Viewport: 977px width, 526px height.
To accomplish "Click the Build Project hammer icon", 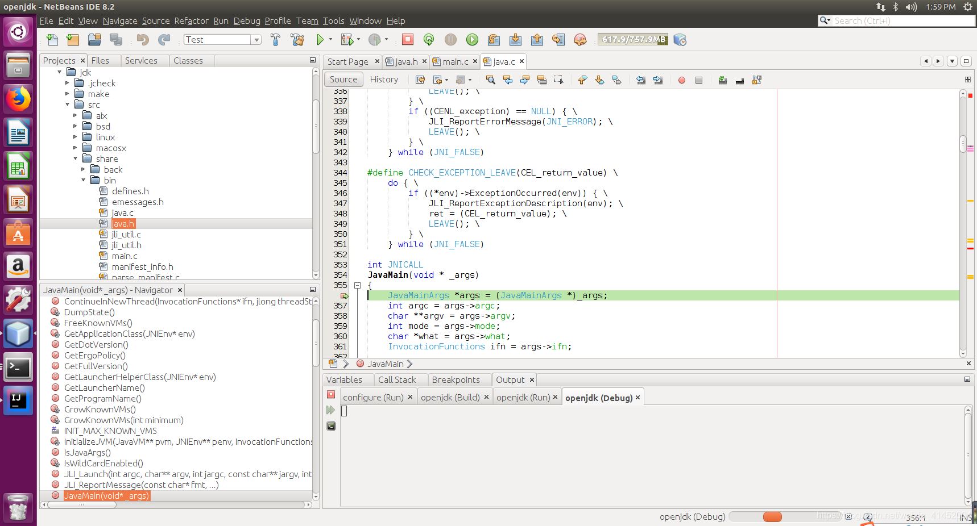I will click(275, 40).
